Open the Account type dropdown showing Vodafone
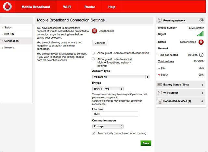The image size is (208, 152). [x=121, y=77]
